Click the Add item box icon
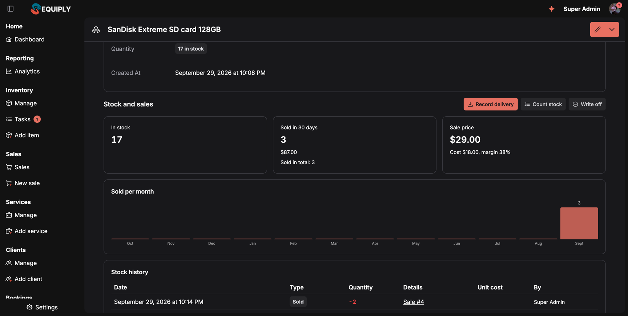 9,135
